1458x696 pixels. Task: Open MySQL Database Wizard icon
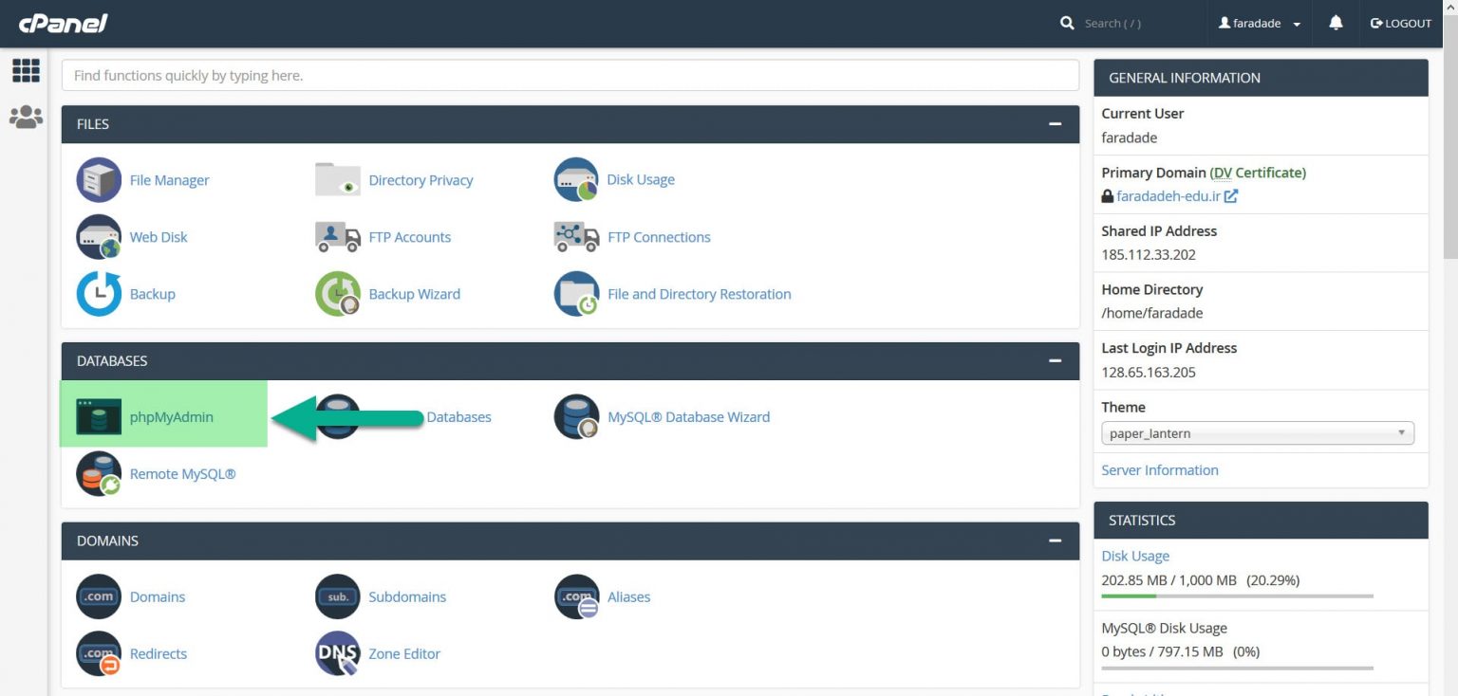(x=576, y=417)
